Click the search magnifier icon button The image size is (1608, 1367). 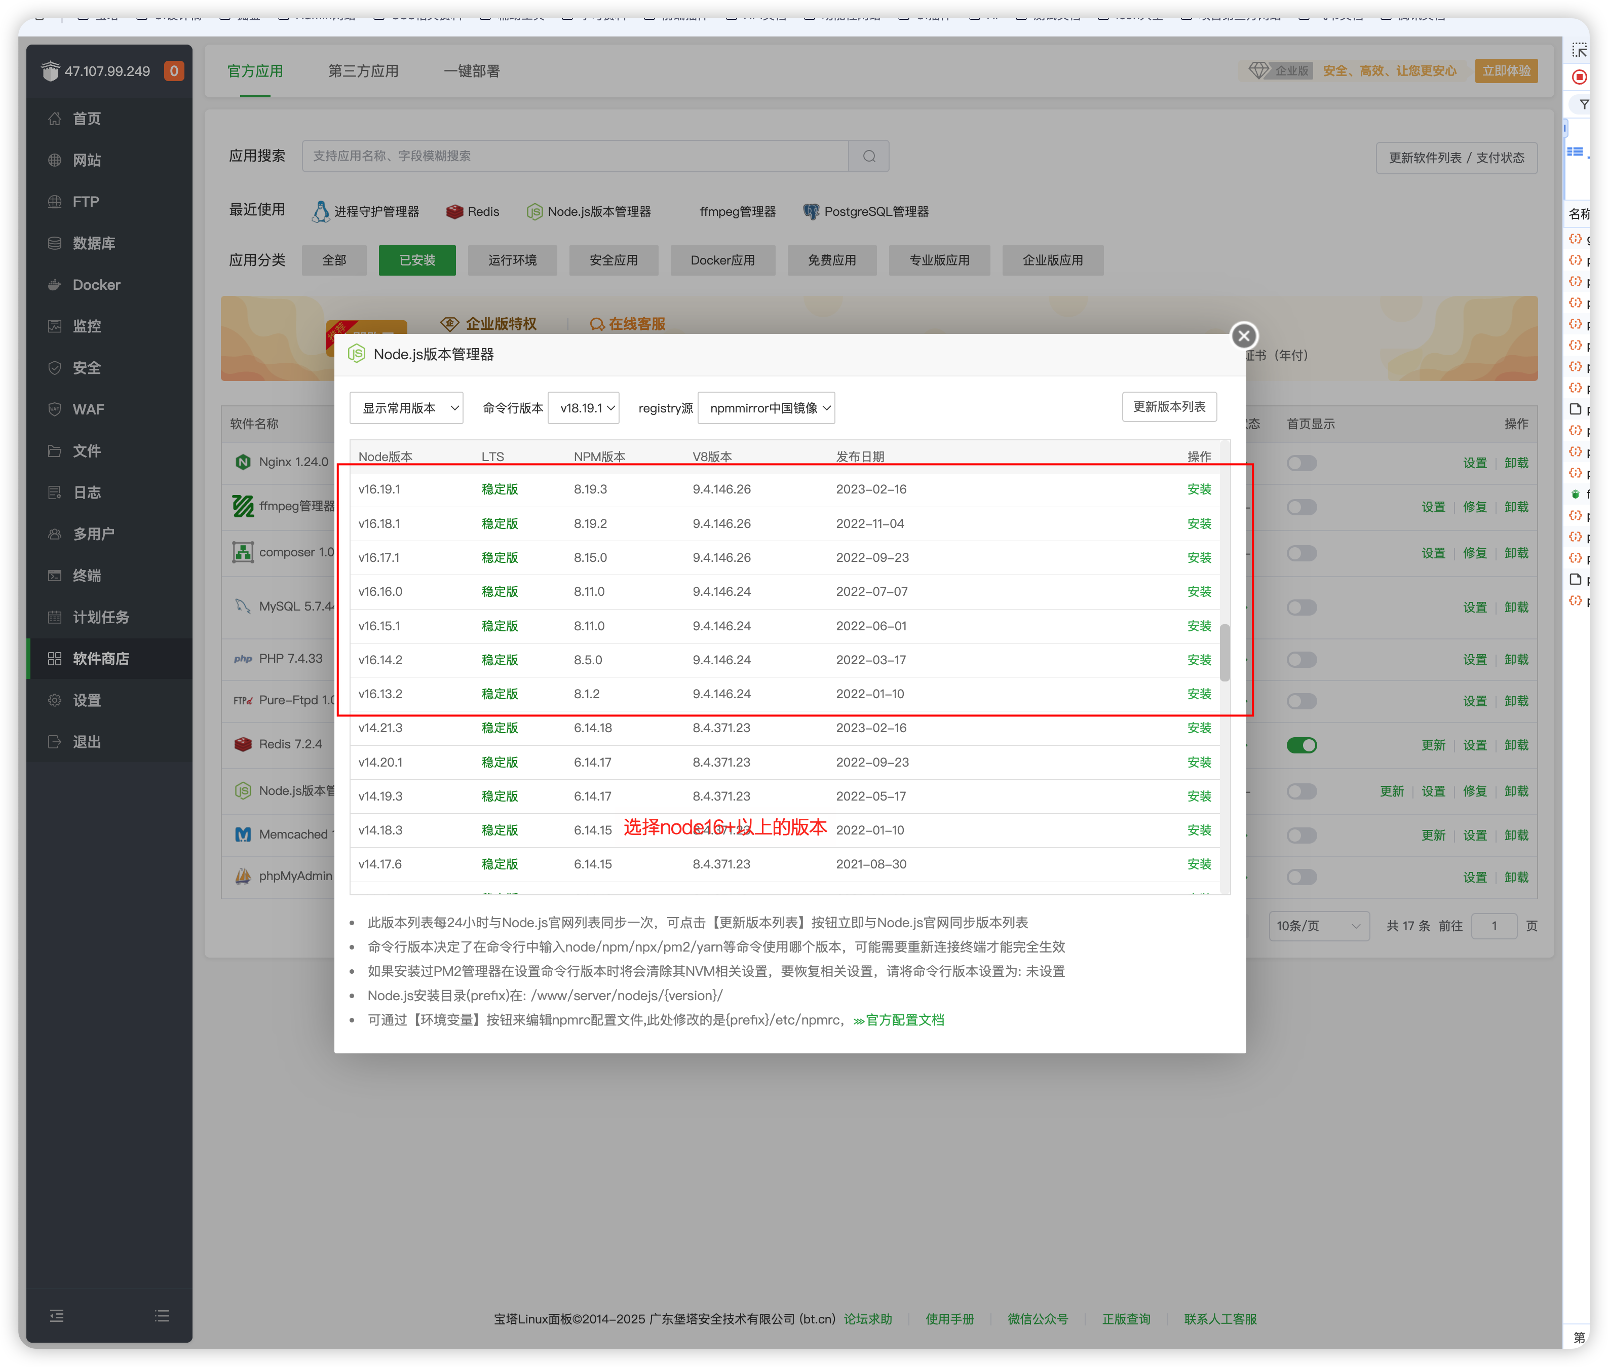(x=869, y=157)
